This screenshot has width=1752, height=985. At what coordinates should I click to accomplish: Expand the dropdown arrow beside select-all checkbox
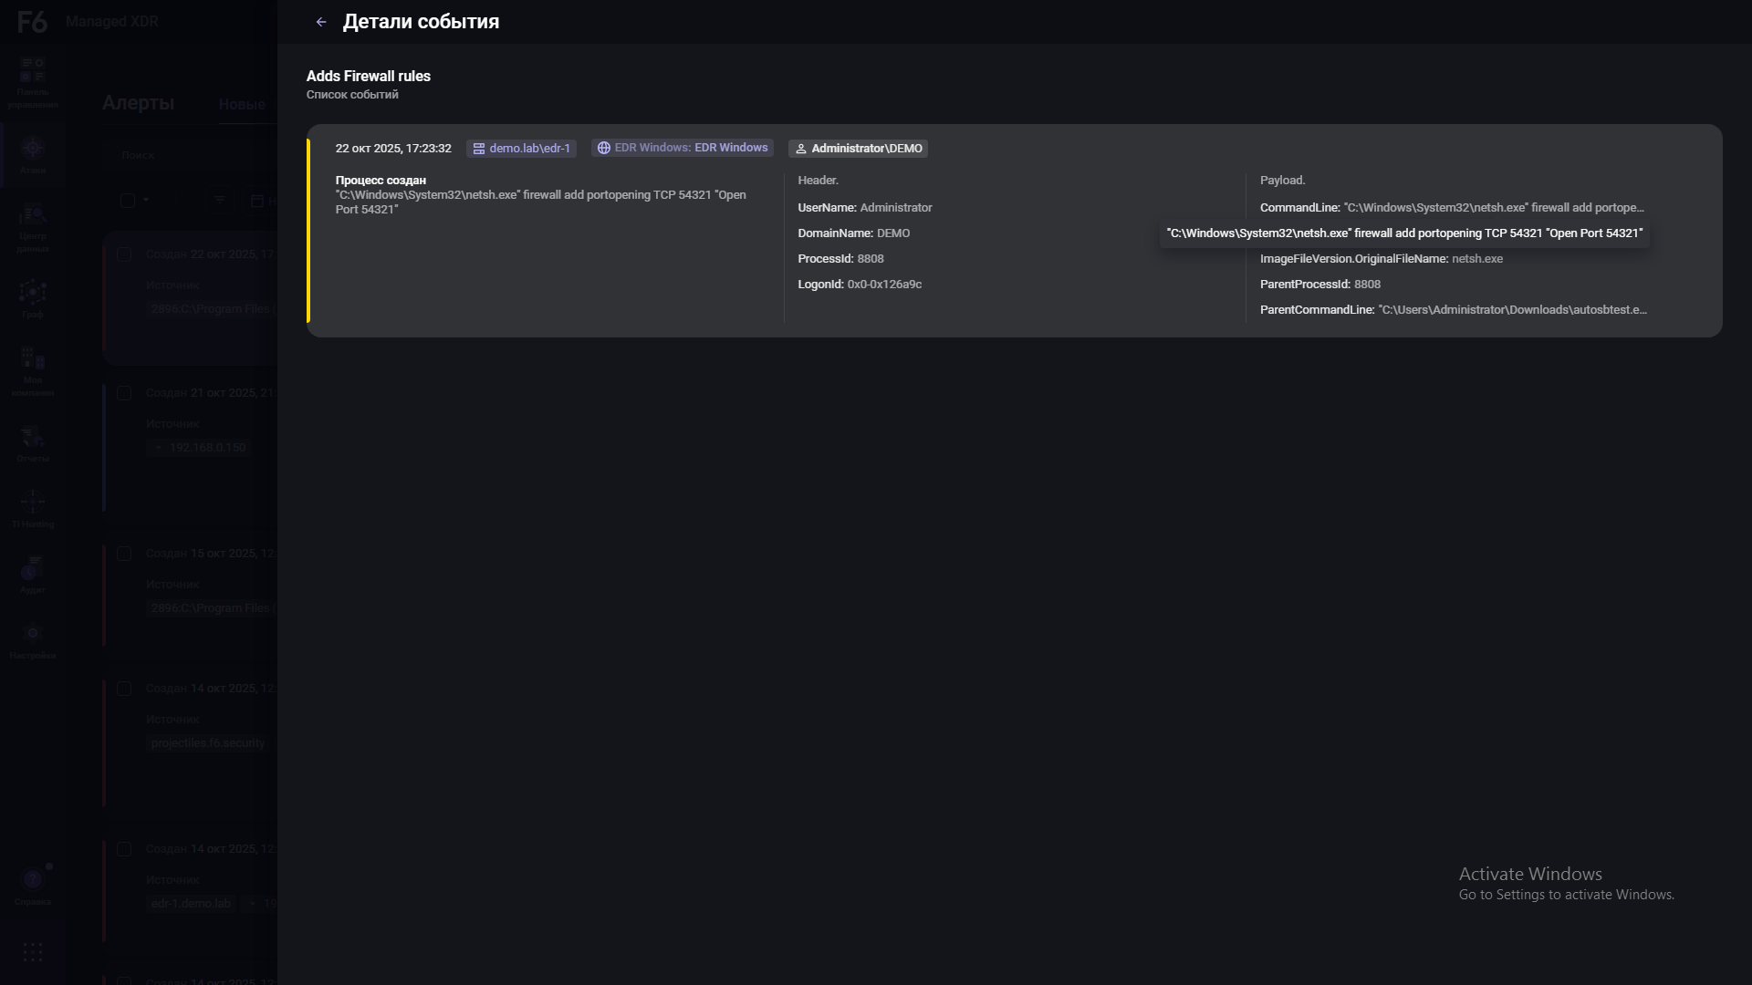click(x=146, y=201)
